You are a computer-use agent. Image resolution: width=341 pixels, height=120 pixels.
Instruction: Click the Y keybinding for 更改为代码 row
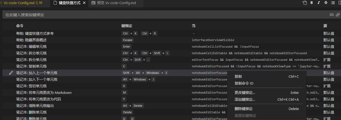(x=124, y=99)
